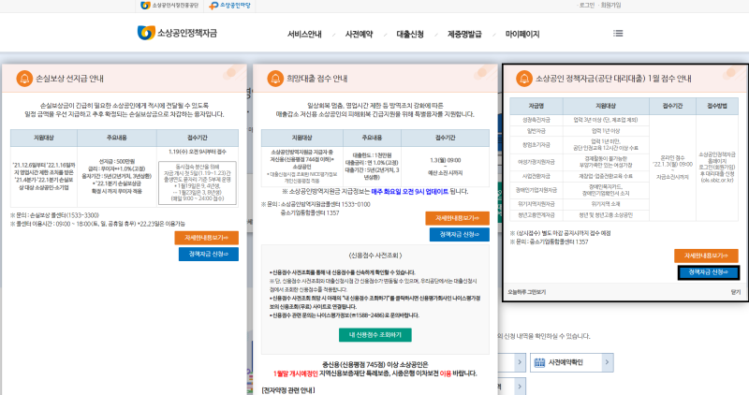Click the 자금명 column header
The height and width of the screenshot is (395, 749).
[536, 106]
